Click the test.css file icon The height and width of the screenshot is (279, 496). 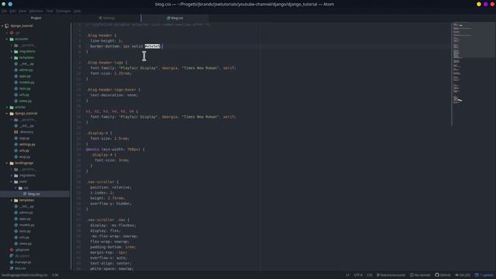[12, 268]
